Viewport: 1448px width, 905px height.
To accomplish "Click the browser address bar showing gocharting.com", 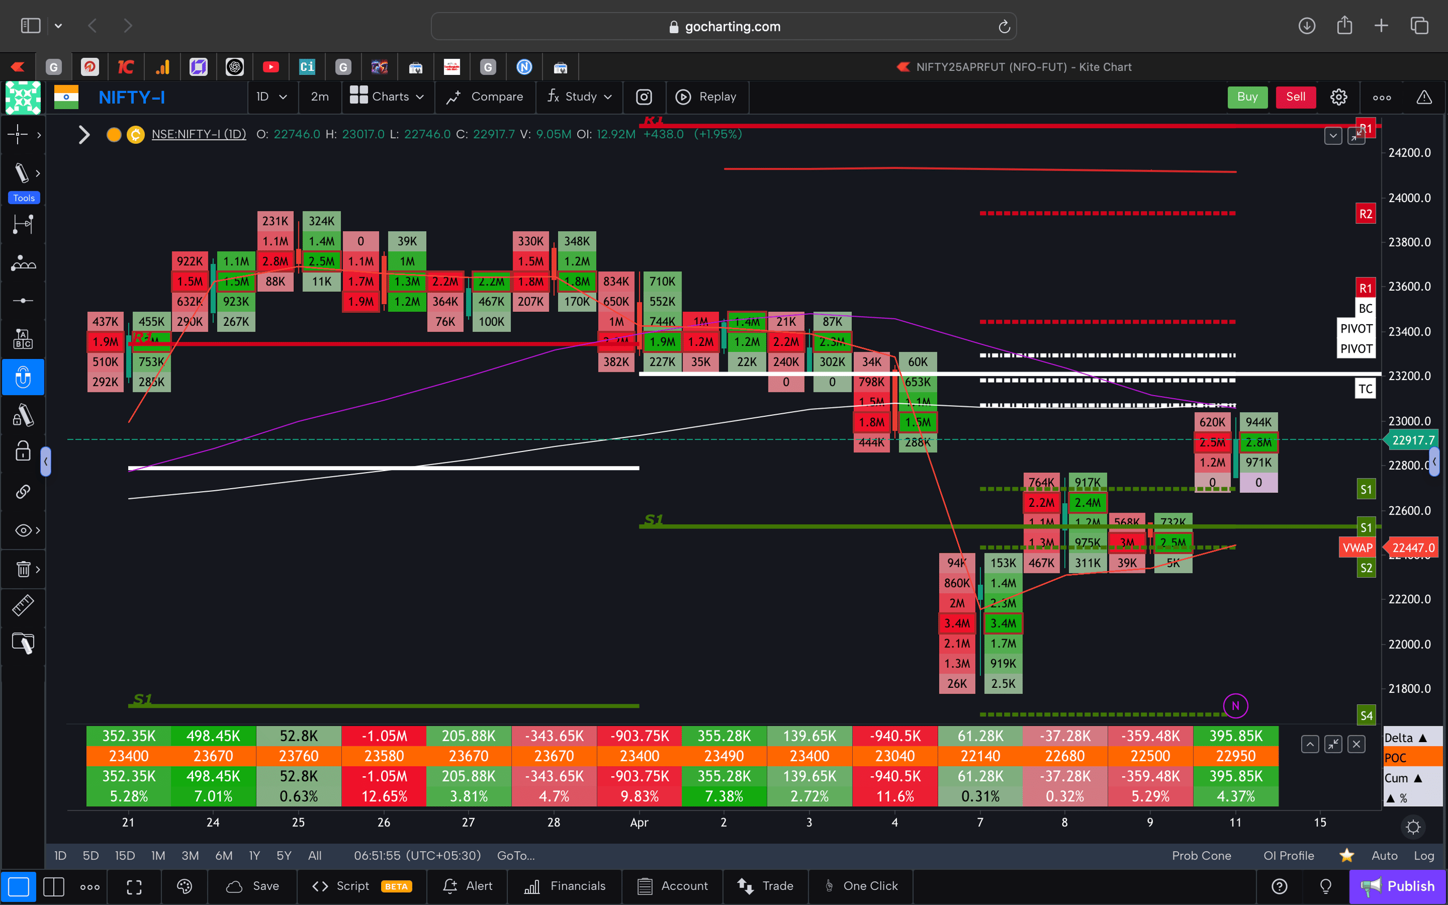I will [724, 26].
